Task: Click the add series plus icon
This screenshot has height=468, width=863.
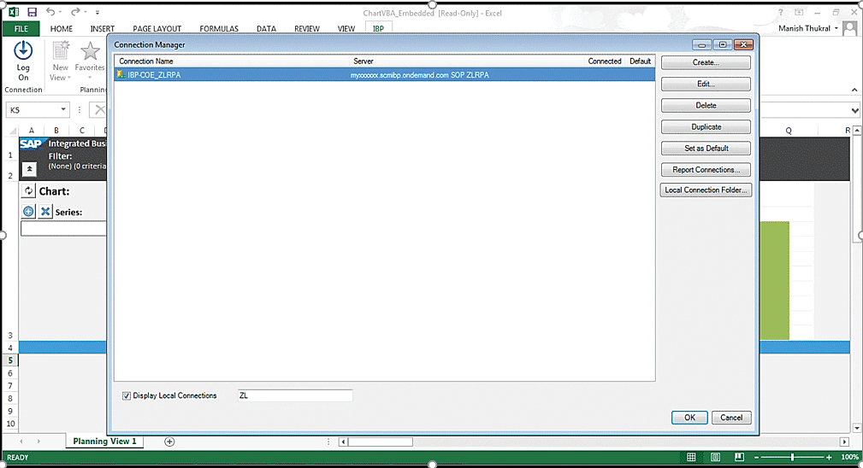Action: (x=28, y=211)
